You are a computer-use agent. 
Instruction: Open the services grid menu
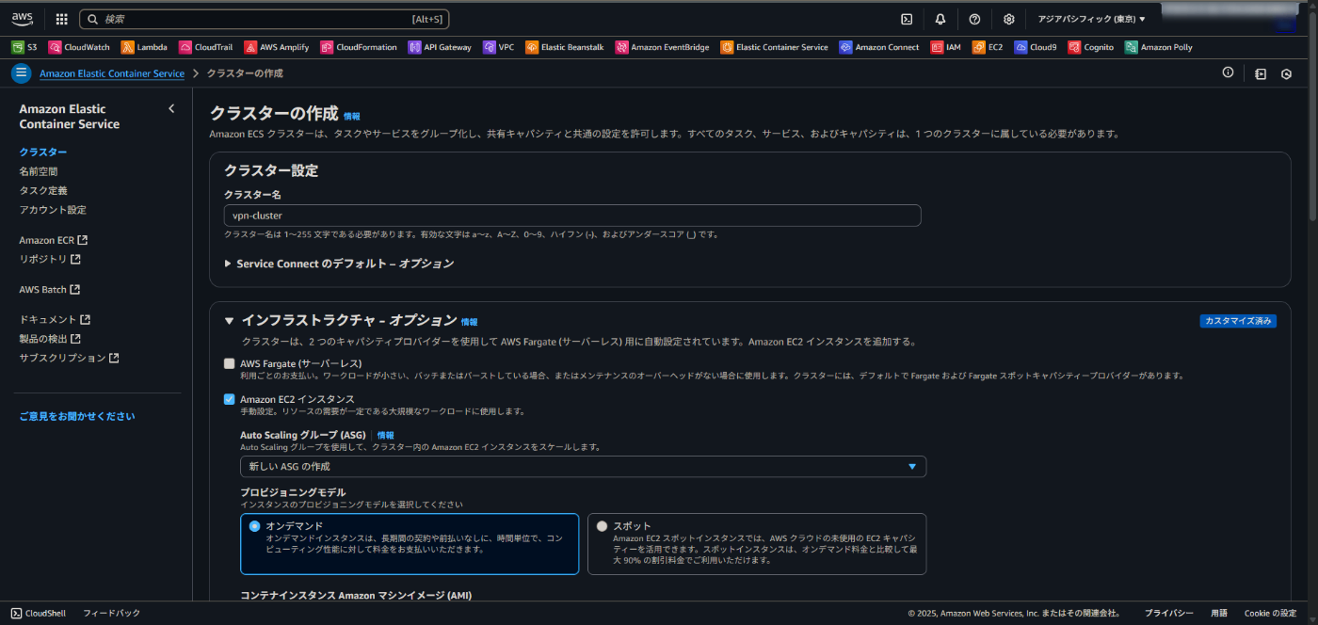coord(62,19)
